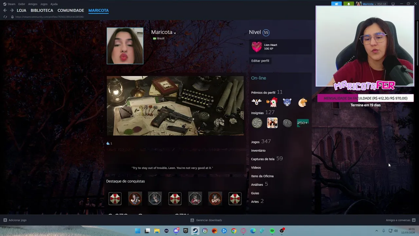Go forward with the right arrow
The height and width of the screenshot is (236, 419).
pyautogui.click(x=12, y=10)
